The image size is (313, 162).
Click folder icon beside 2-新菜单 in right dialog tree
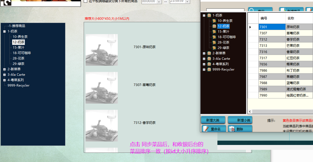tap(209, 53)
